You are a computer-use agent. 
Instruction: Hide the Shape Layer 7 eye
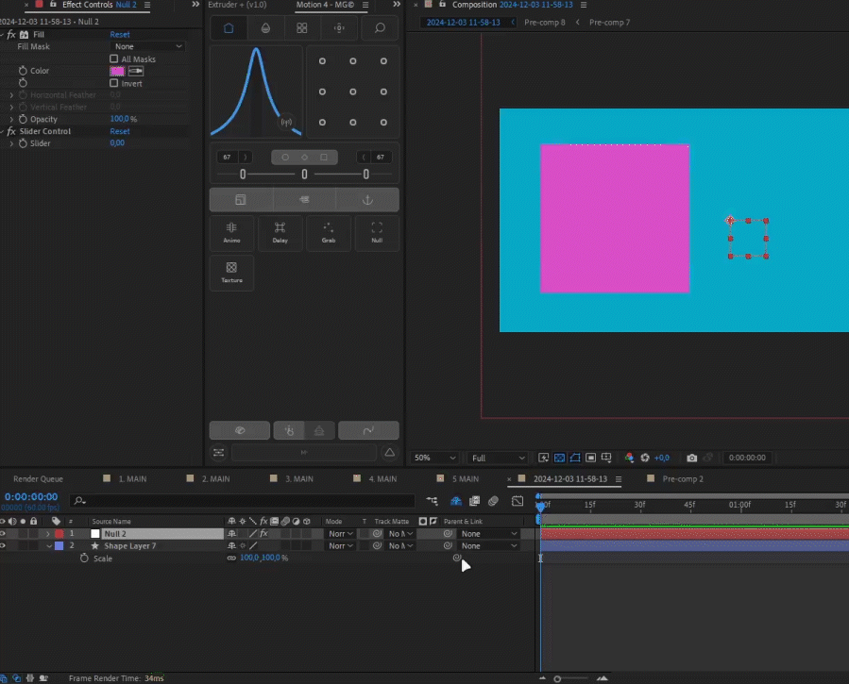[x=3, y=546]
